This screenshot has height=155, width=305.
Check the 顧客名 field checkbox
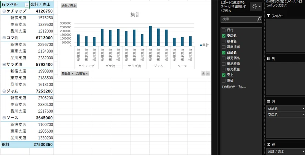[224, 41]
